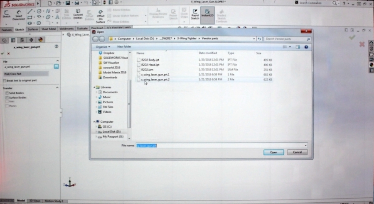Image resolution: width=374 pixels, height=204 pixels.
Task: Click the New document icon in SolidWorks toolbar
Action: pyautogui.click(x=49, y=3)
